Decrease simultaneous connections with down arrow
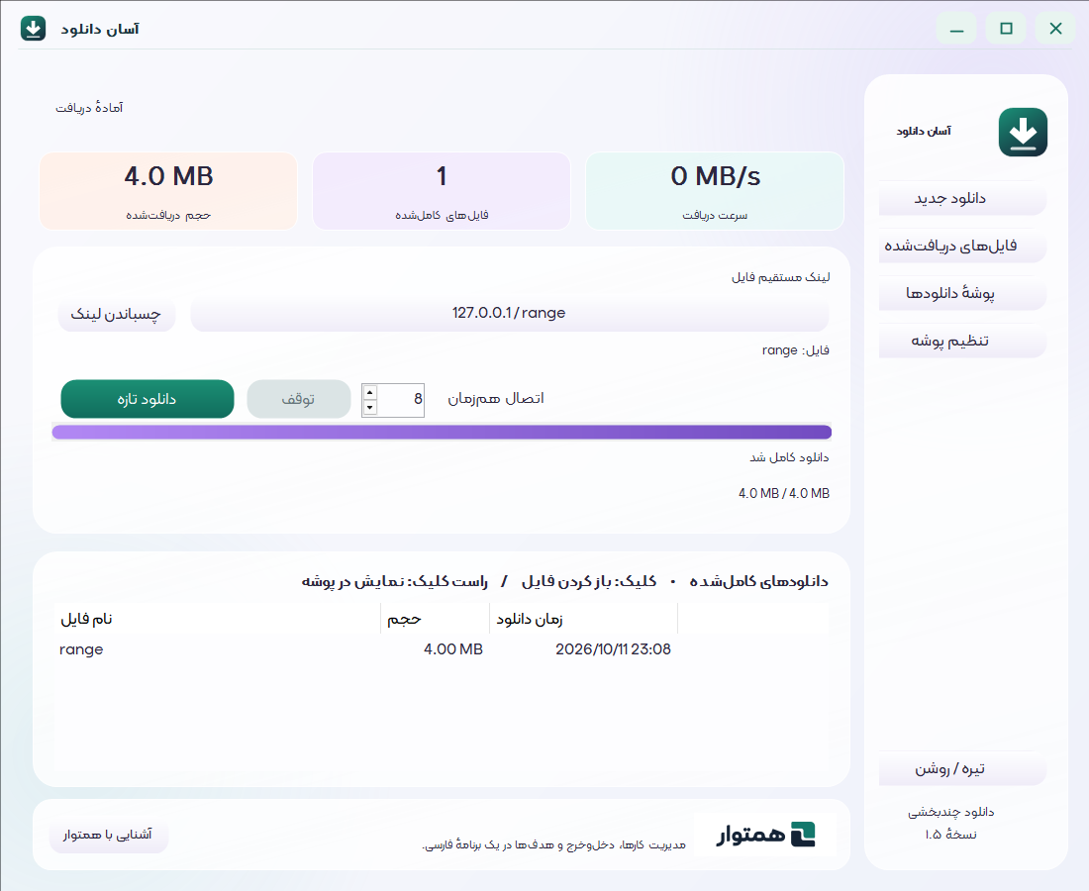1089x891 pixels. click(x=370, y=408)
